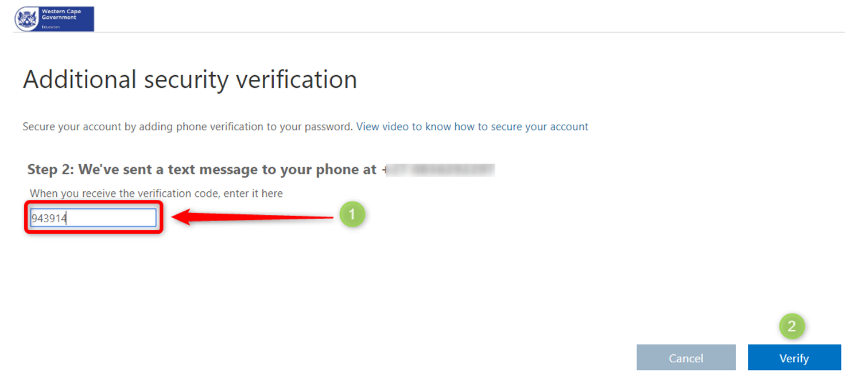The height and width of the screenshot is (379, 850).
Task: Open the View video to secure account link
Action: tap(472, 126)
